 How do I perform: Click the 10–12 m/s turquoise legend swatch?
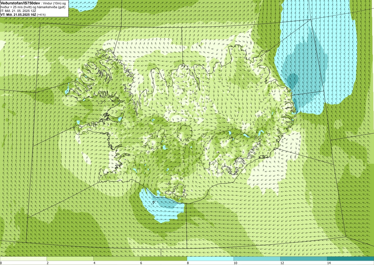257,259
